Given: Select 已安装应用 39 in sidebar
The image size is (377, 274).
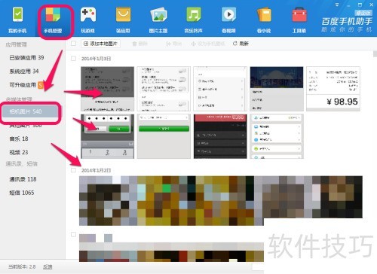Looking at the screenshot, I should pyautogui.click(x=26, y=58).
